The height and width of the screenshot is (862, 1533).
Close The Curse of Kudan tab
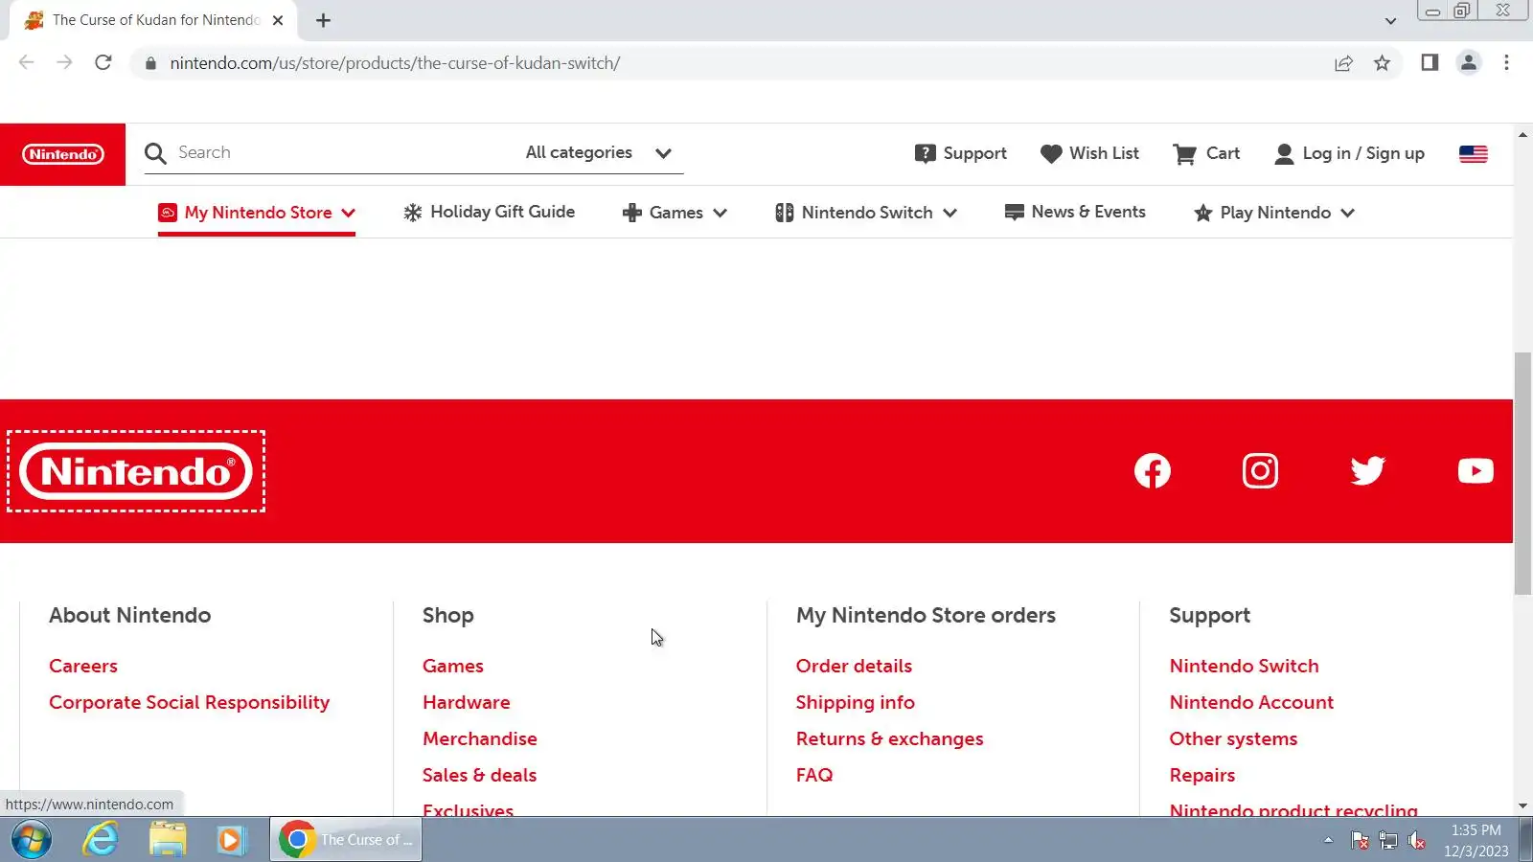(278, 20)
